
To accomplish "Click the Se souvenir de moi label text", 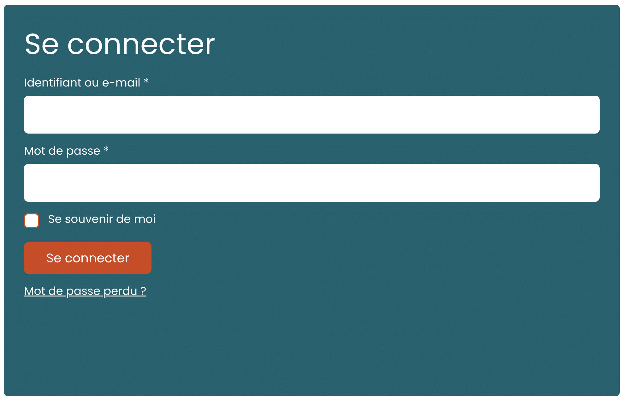I will (x=102, y=219).
